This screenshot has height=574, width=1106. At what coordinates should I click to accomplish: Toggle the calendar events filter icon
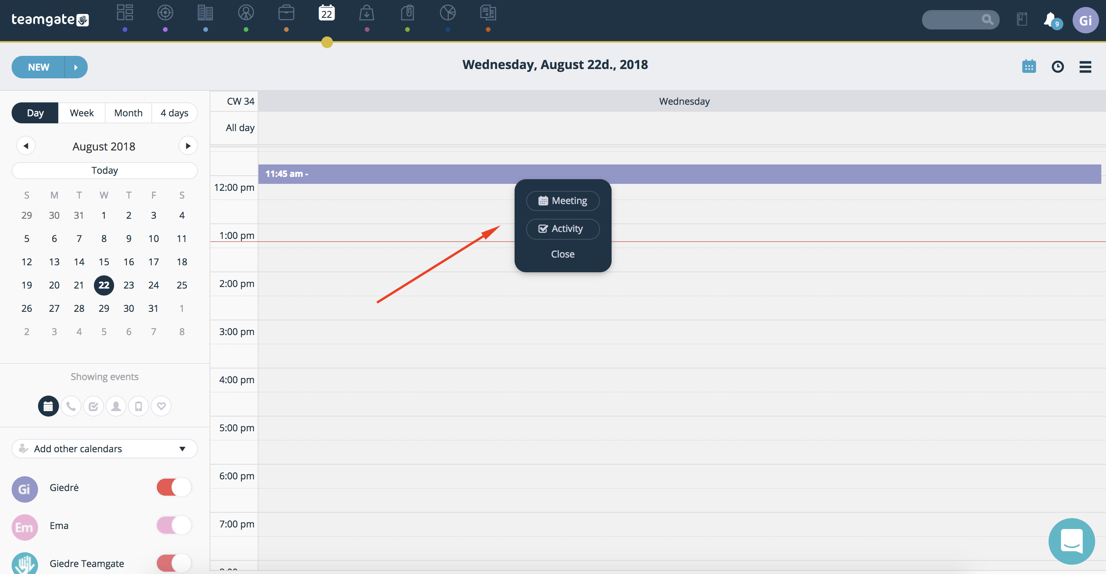(x=48, y=406)
